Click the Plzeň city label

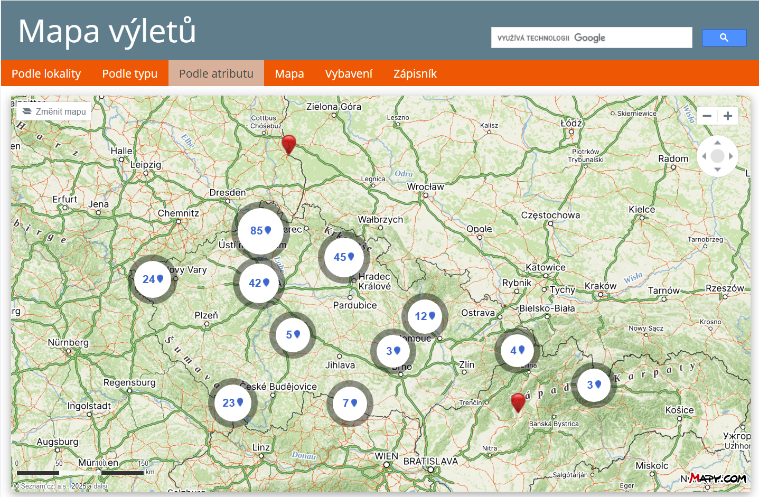[206, 315]
